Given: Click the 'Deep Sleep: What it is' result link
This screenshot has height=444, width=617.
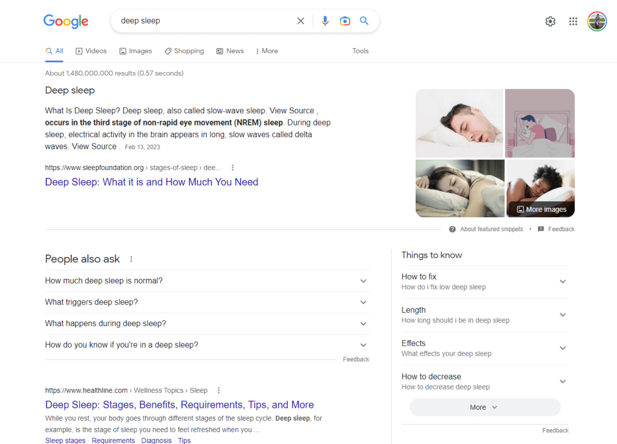Looking at the screenshot, I should click(x=151, y=182).
